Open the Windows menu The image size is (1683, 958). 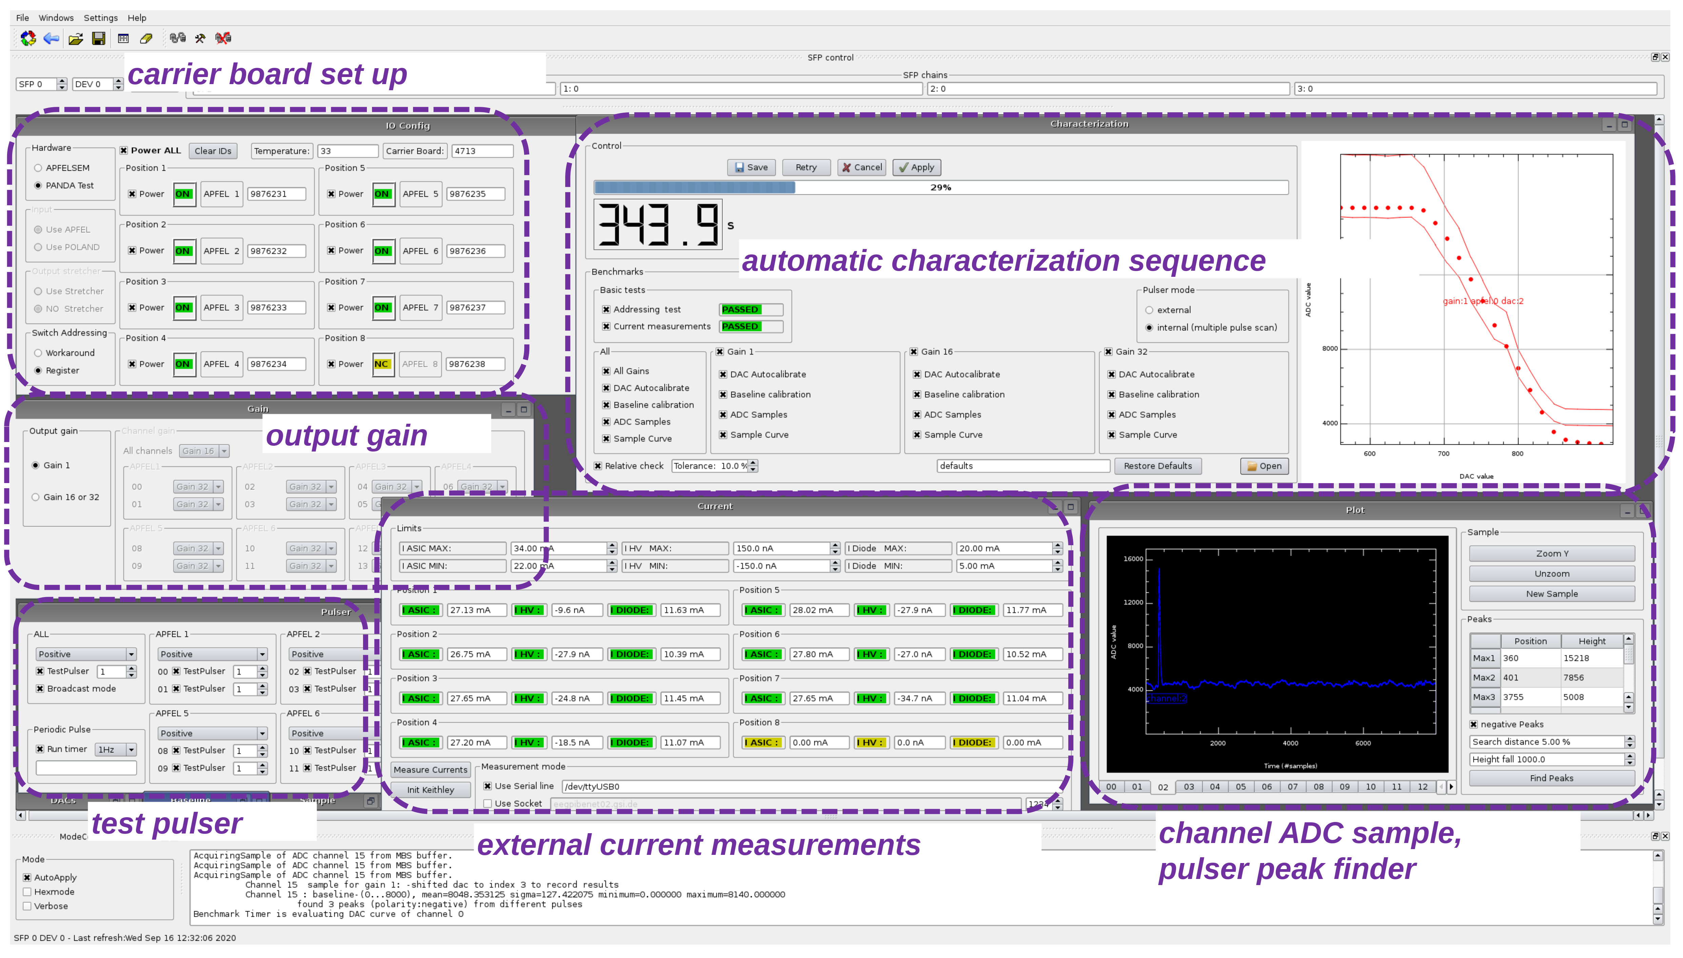56,18
